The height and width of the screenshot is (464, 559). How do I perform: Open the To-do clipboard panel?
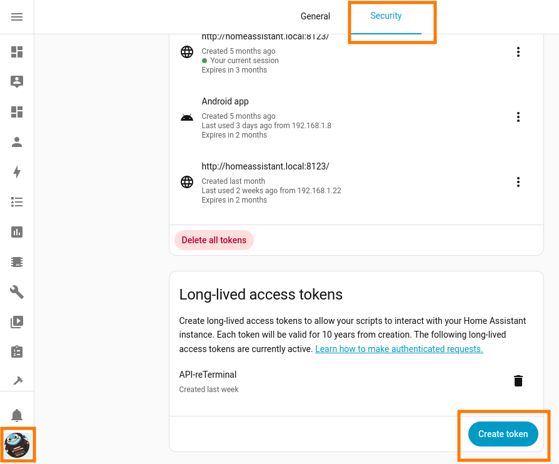click(x=17, y=352)
